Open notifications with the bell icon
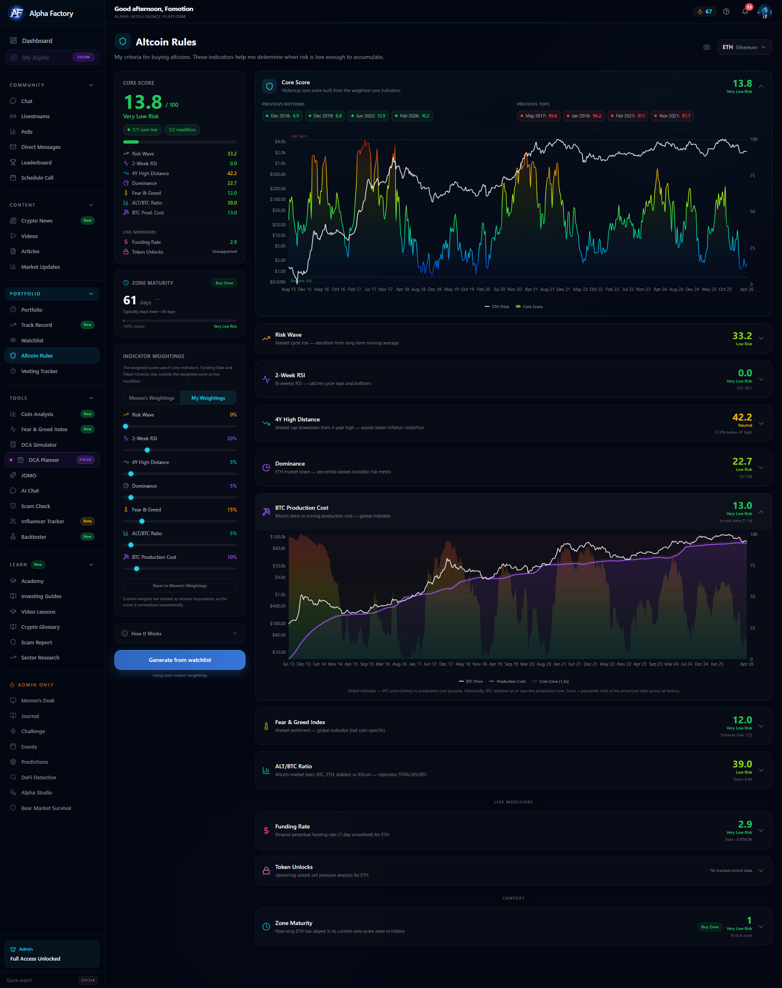 745,11
